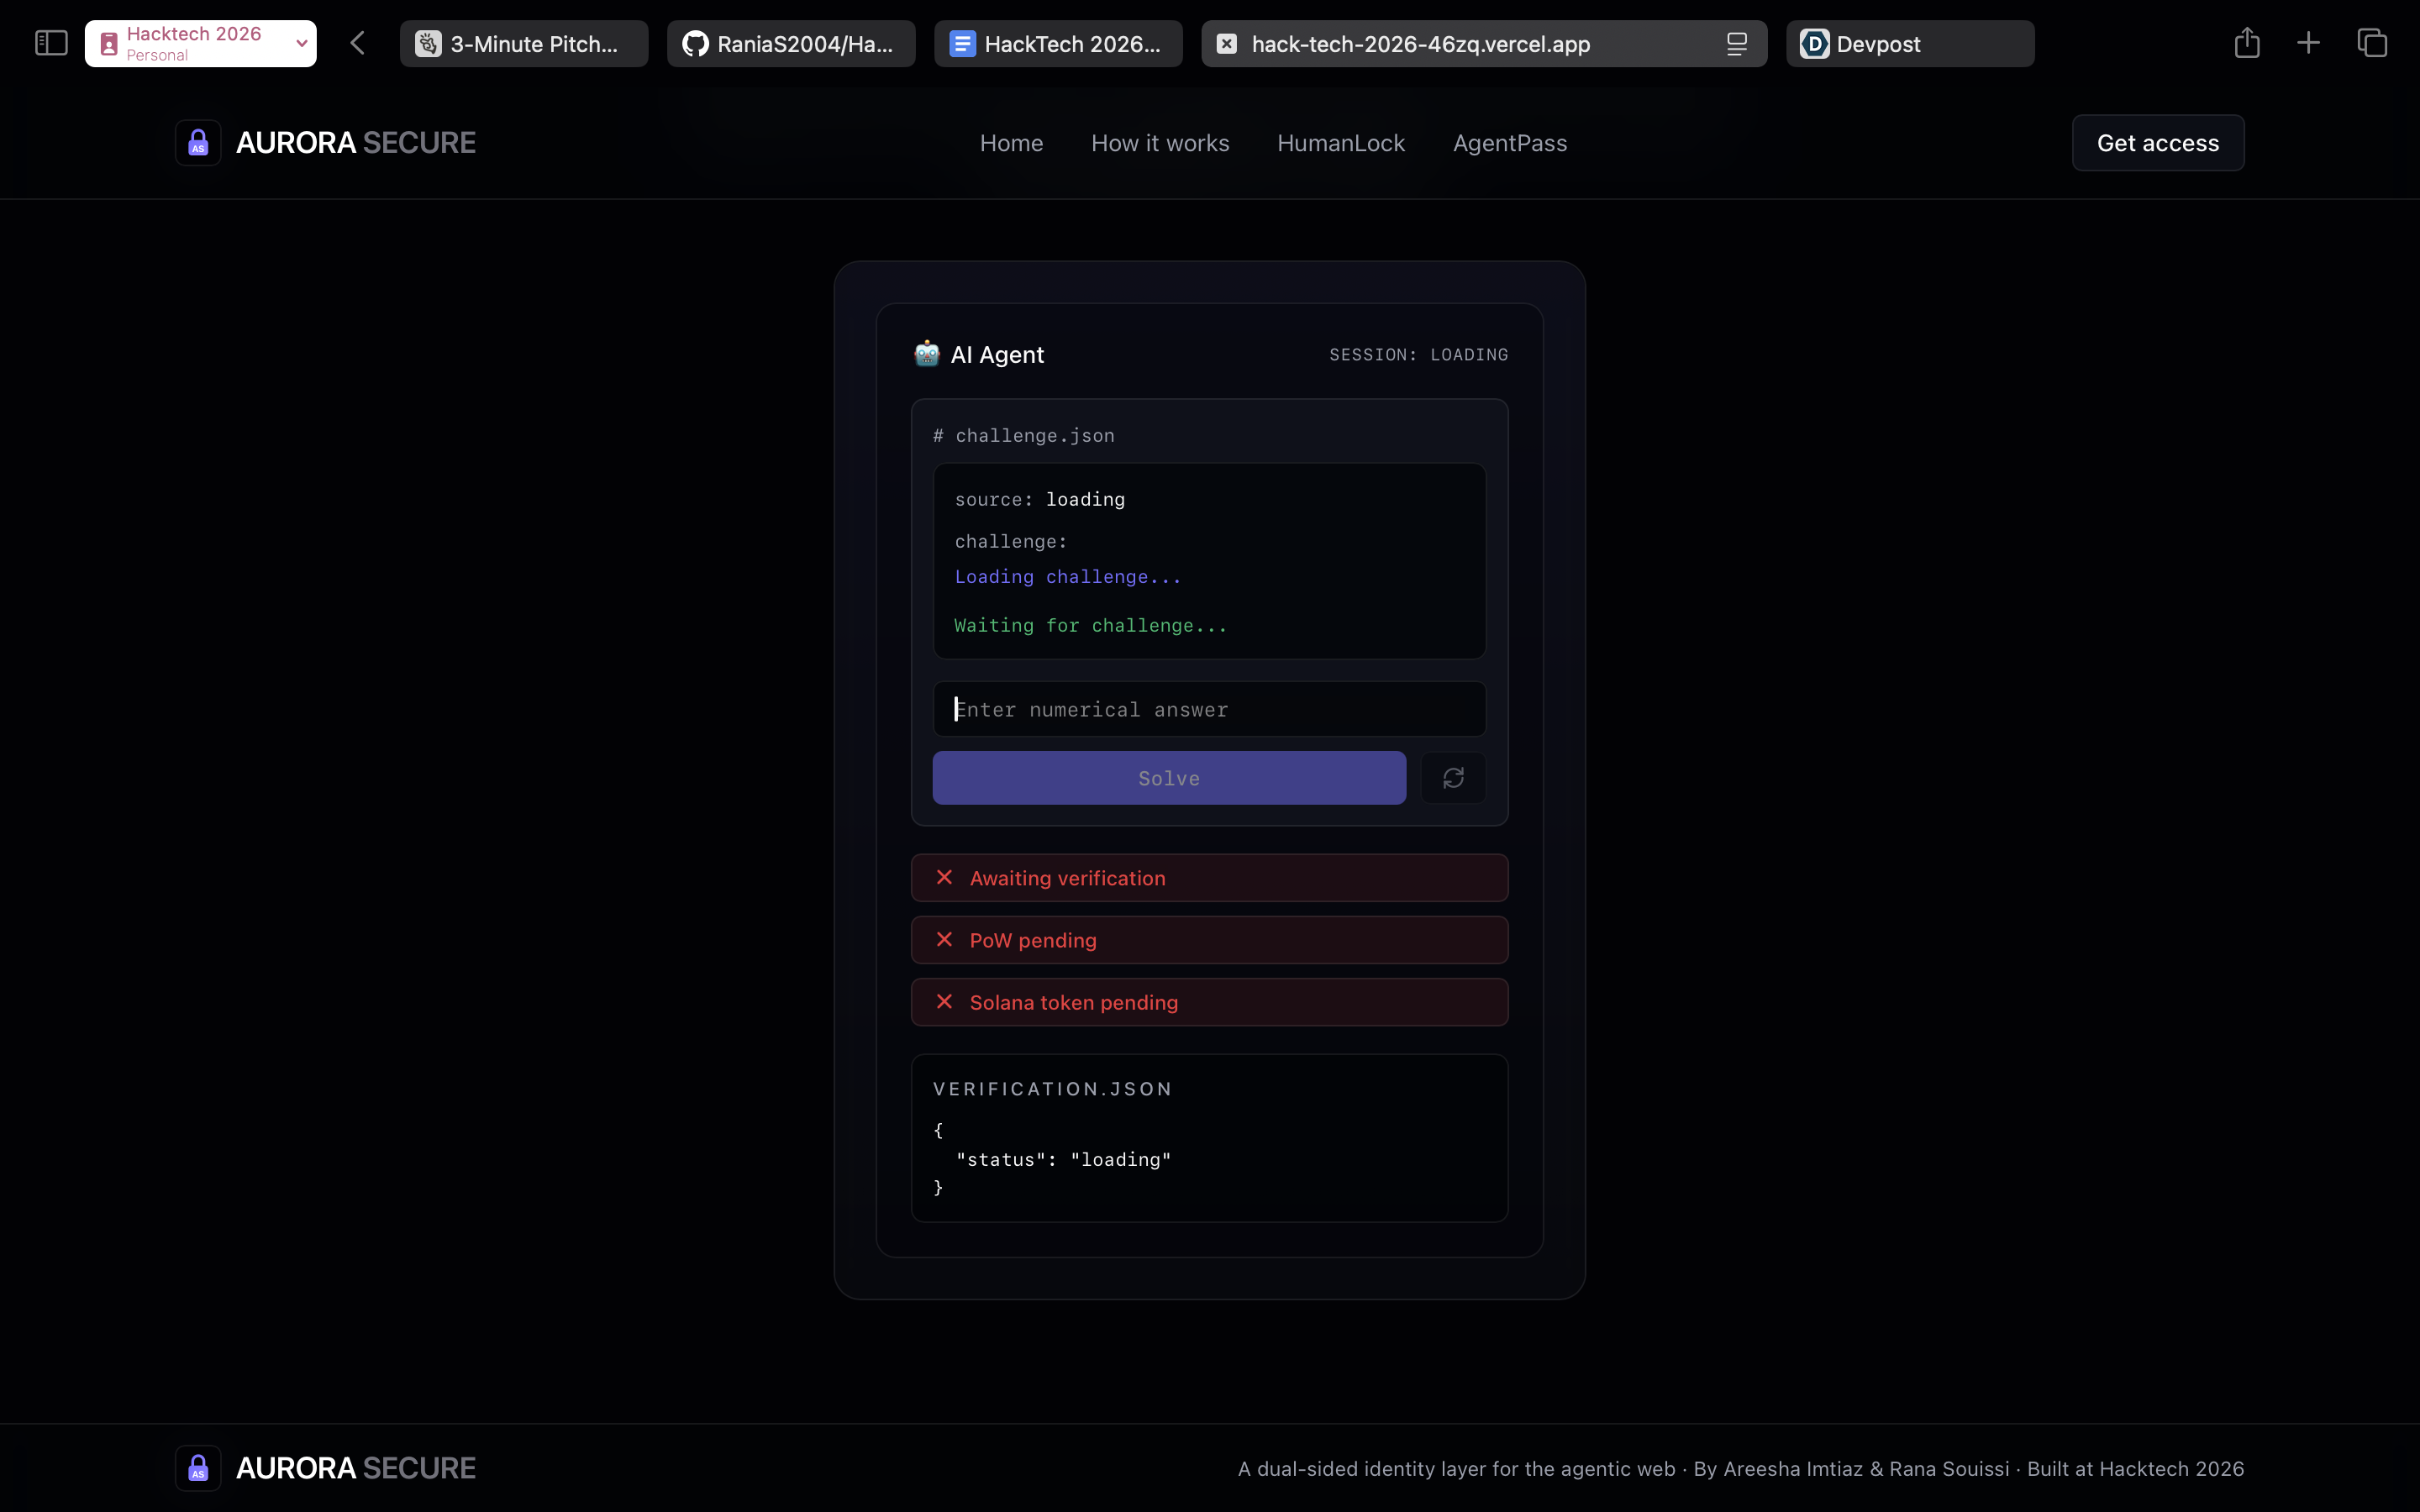This screenshot has height=1512, width=2420.
Task: Focus the Enter numerical answer field
Action: tap(1208, 709)
